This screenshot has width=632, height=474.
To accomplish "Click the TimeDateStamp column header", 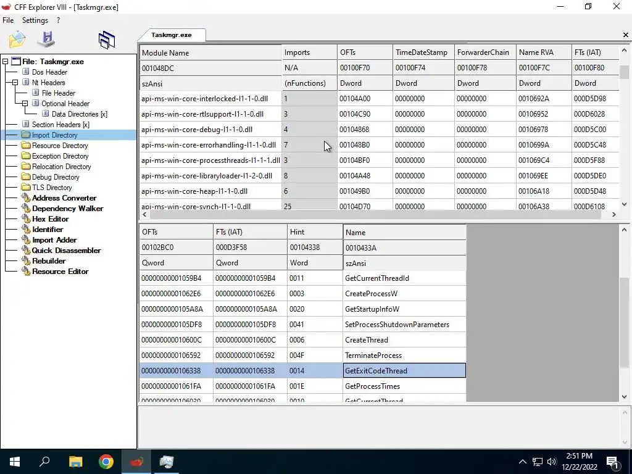I will [423, 52].
